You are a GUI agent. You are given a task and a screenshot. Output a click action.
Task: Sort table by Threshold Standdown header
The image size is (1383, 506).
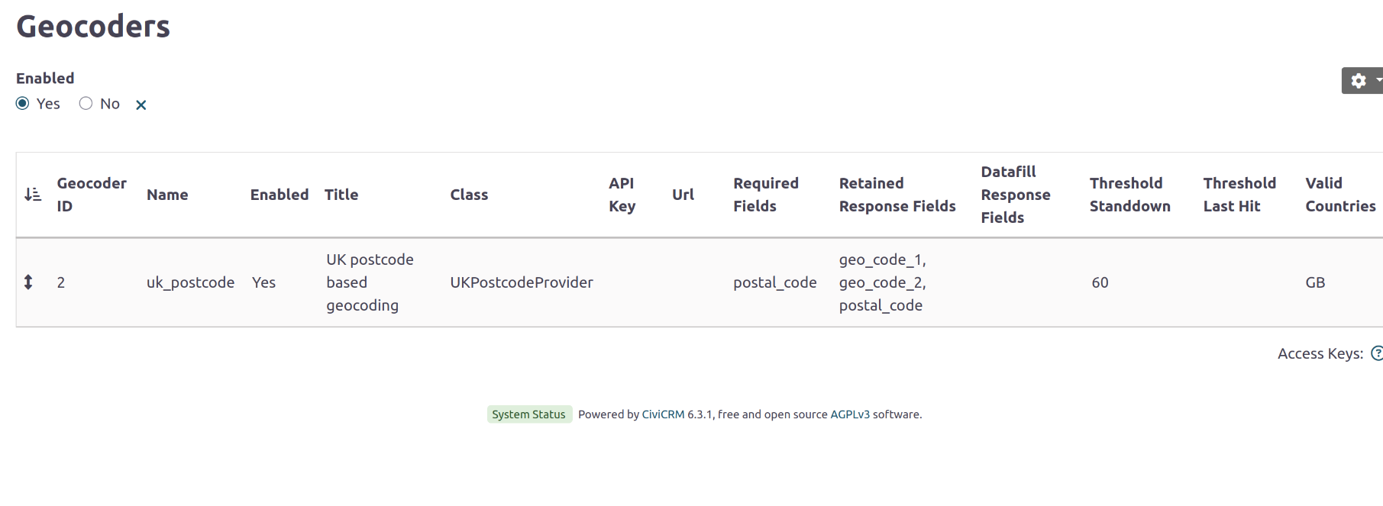point(1129,195)
